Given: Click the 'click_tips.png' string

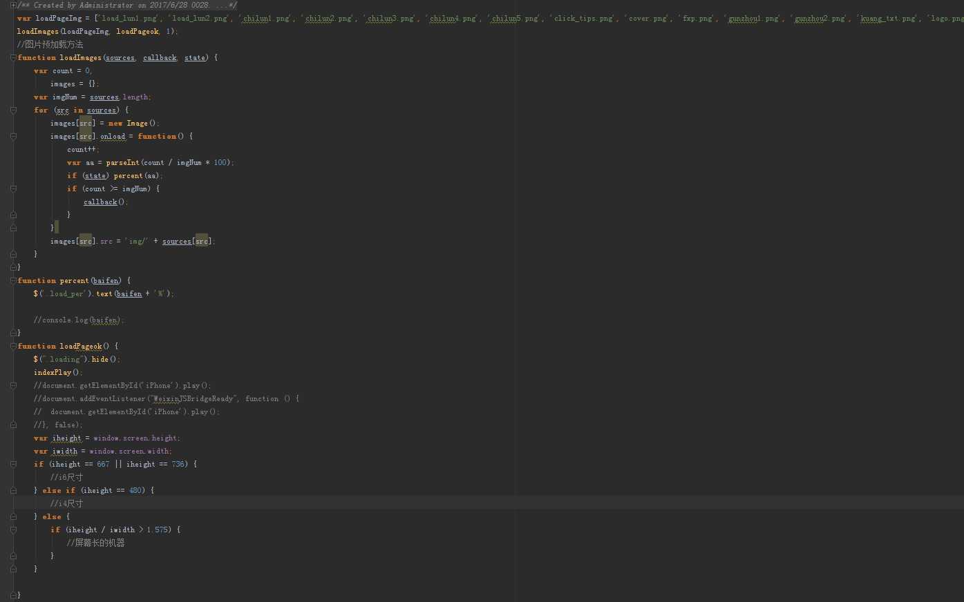Looking at the screenshot, I should [x=583, y=18].
